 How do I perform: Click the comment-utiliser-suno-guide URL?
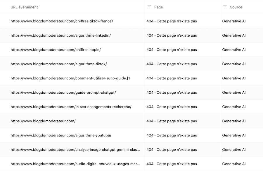tap(70, 78)
